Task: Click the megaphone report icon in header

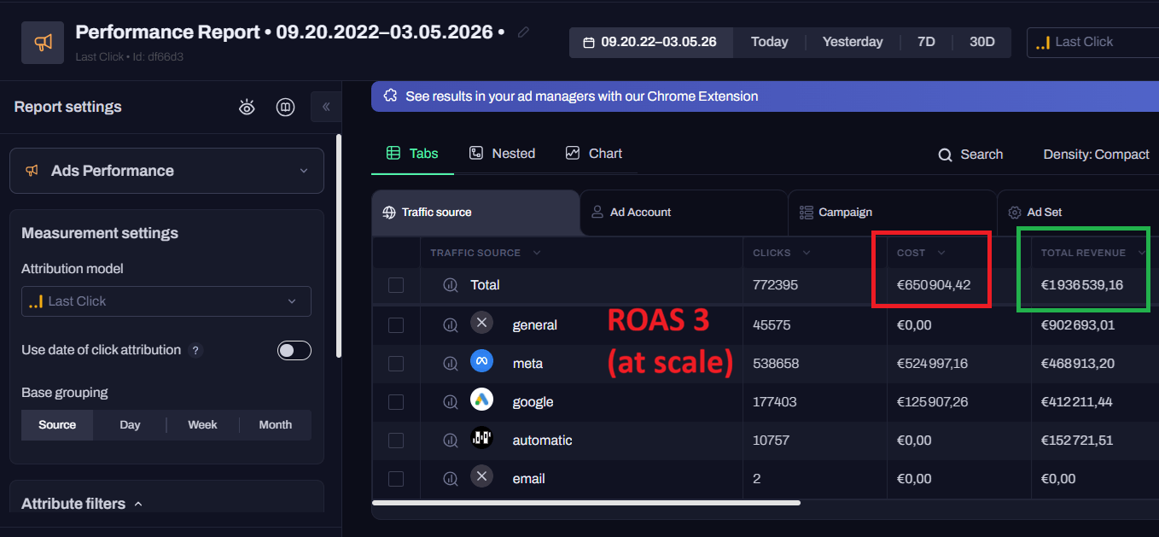Action: click(x=43, y=43)
